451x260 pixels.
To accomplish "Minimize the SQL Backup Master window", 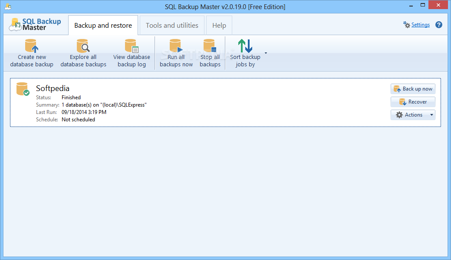I will [x=411, y=6].
